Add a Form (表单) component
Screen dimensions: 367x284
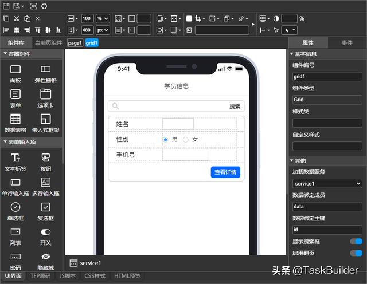click(x=15, y=98)
